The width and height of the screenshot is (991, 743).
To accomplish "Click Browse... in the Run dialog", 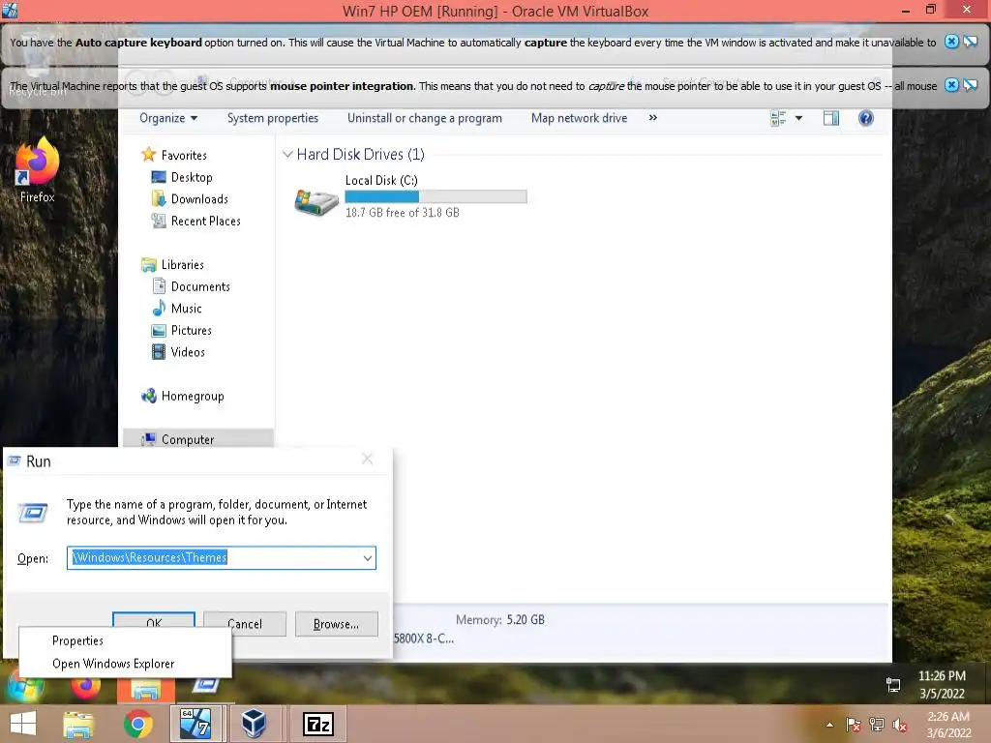I will point(336,624).
